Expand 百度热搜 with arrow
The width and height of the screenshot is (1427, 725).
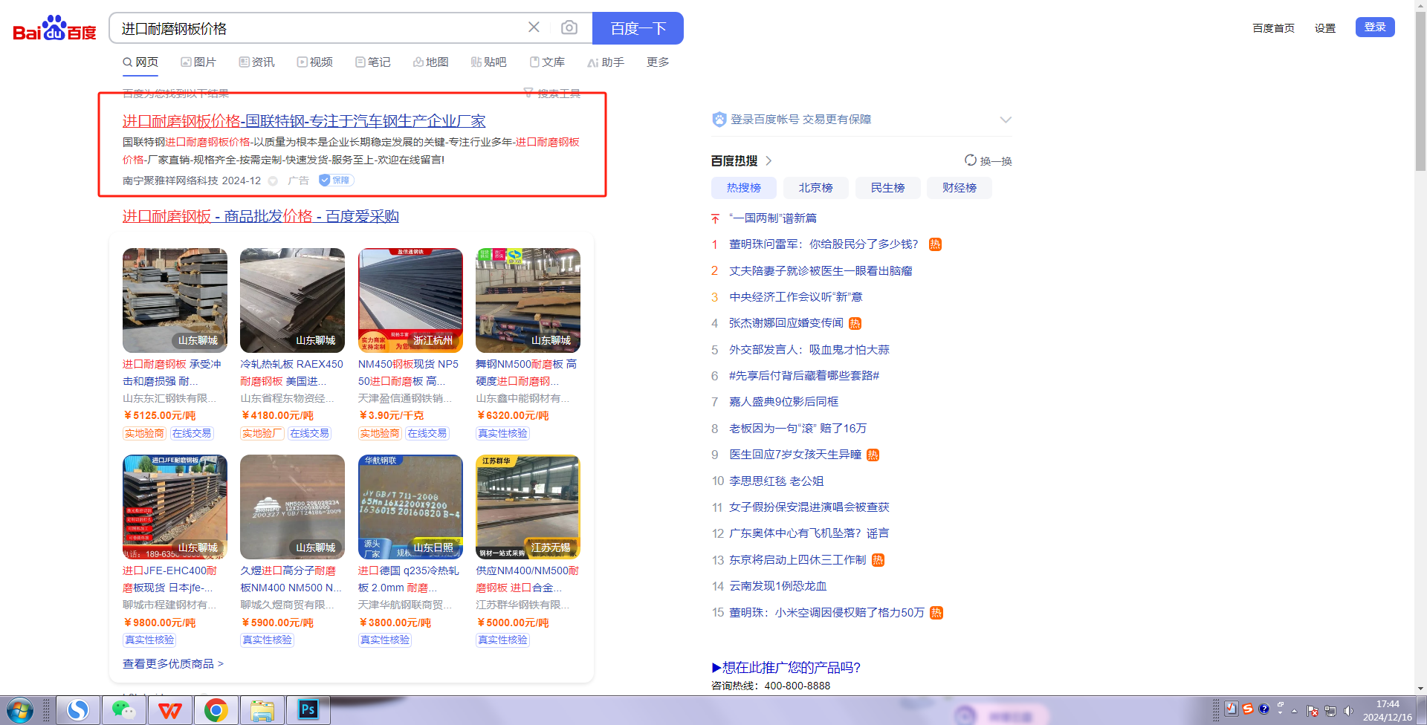(768, 160)
